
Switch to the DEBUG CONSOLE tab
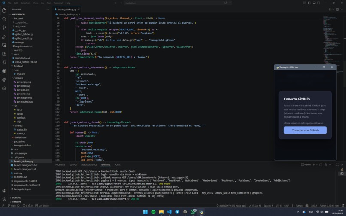89,165
